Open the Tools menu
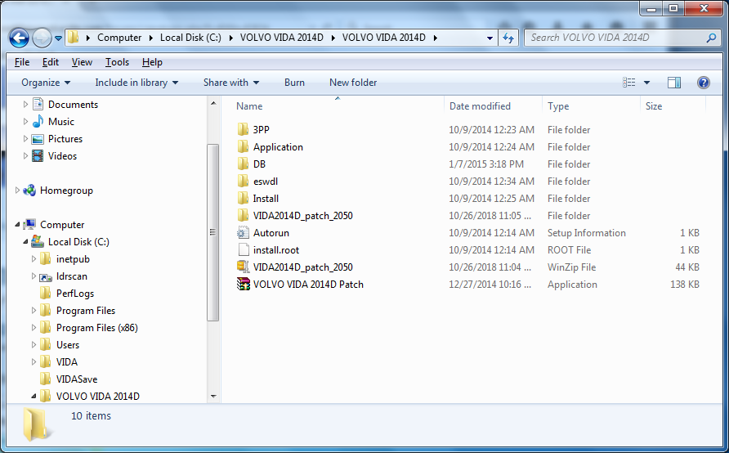Image resolution: width=729 pixels, height=453 pixels. pyautogui.click(x=117, y=62)
